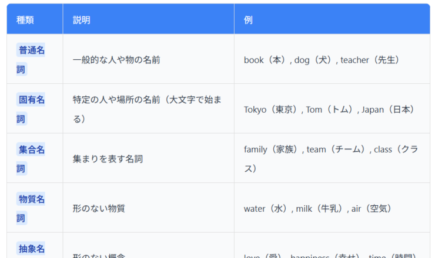The height and width of the screenshot is (258, 435).
Task: Click the example word book（本）
Action: pos(265,60)
